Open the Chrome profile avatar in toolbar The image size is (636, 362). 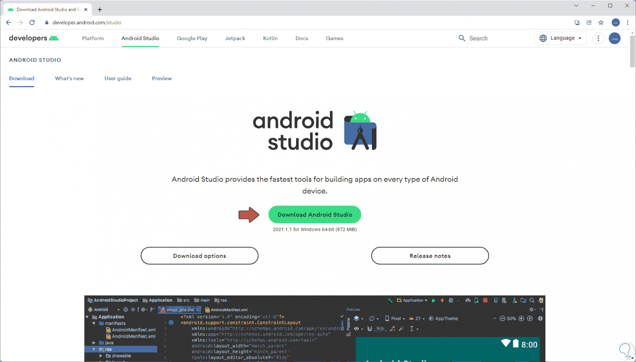(x=616, y=23)
